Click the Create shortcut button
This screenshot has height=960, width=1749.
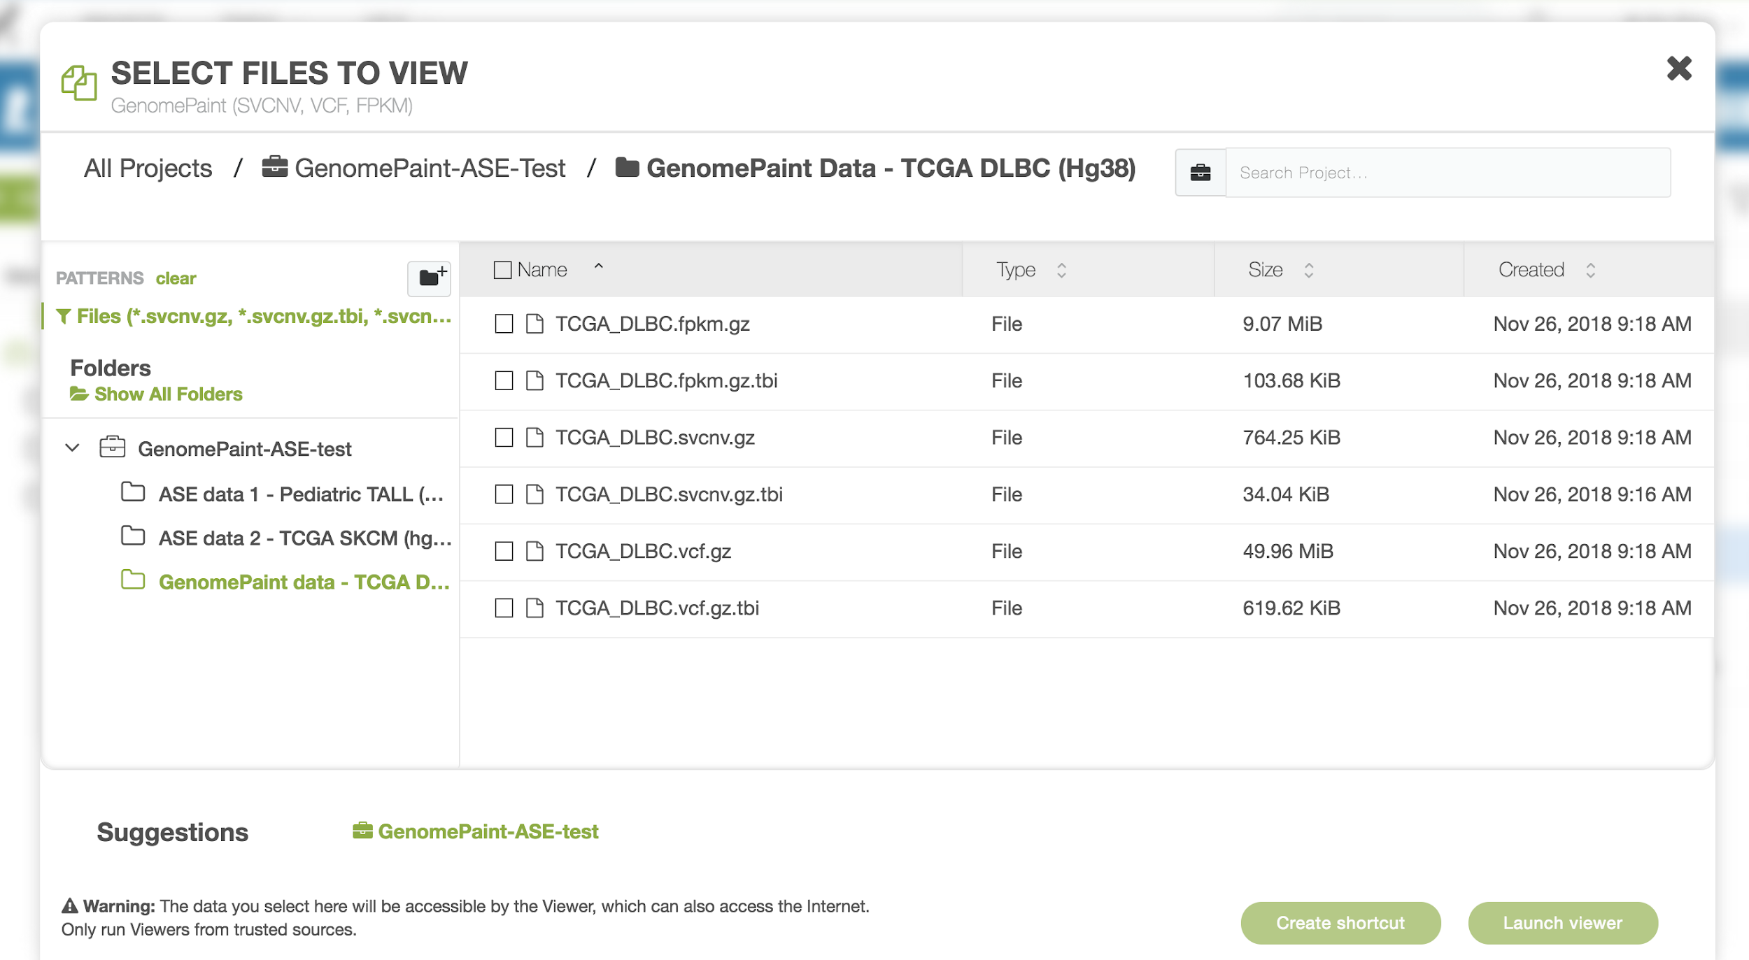(x=1340, y=923)
